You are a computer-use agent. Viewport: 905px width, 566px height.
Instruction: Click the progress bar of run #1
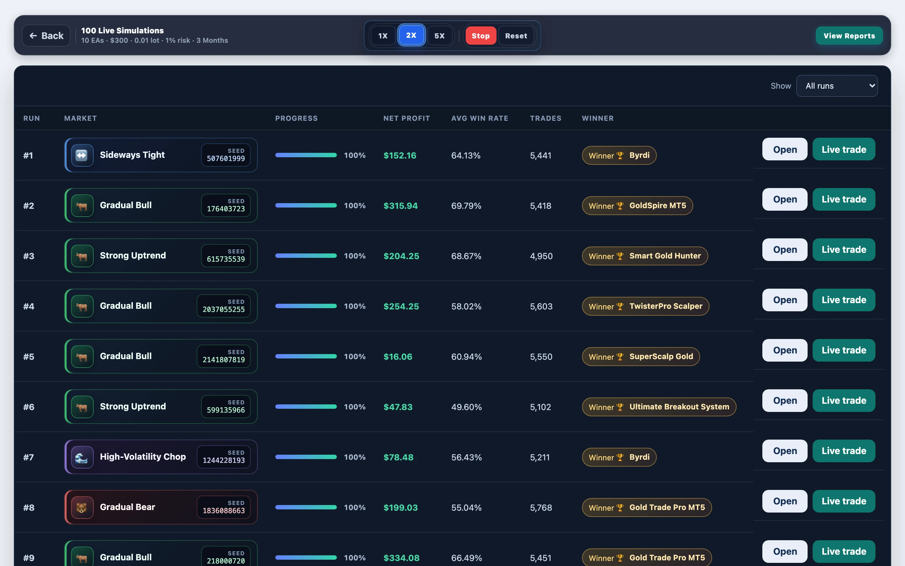[x=306, y=155]
